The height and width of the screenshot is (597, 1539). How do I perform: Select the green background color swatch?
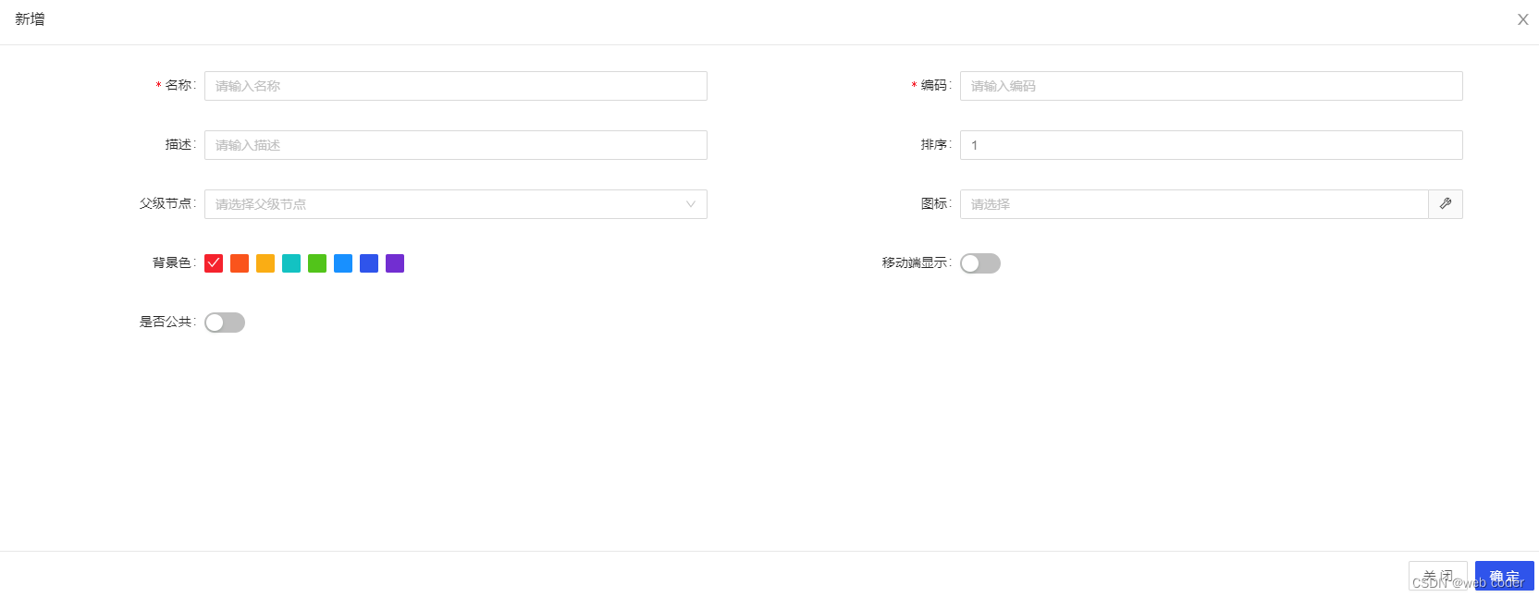[x=317, y=263]
